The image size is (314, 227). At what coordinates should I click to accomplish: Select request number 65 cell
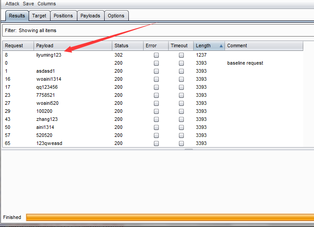(8, 143)
